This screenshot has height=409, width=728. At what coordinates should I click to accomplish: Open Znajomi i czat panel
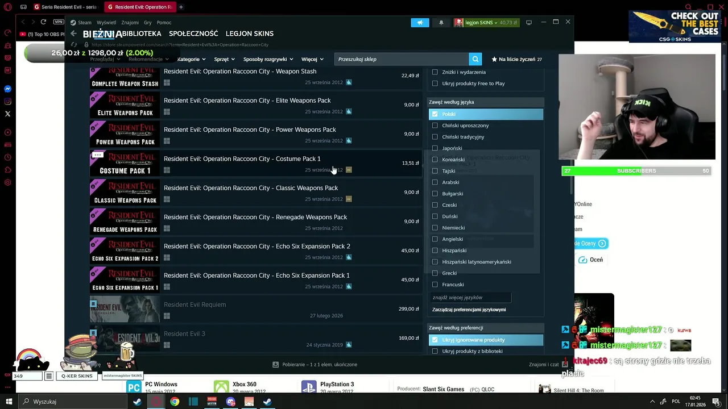(x=544, y=365)
